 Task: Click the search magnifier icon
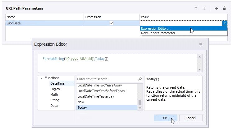point(140,79)
